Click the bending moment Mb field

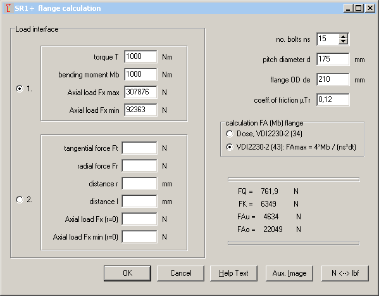(140, 74)
